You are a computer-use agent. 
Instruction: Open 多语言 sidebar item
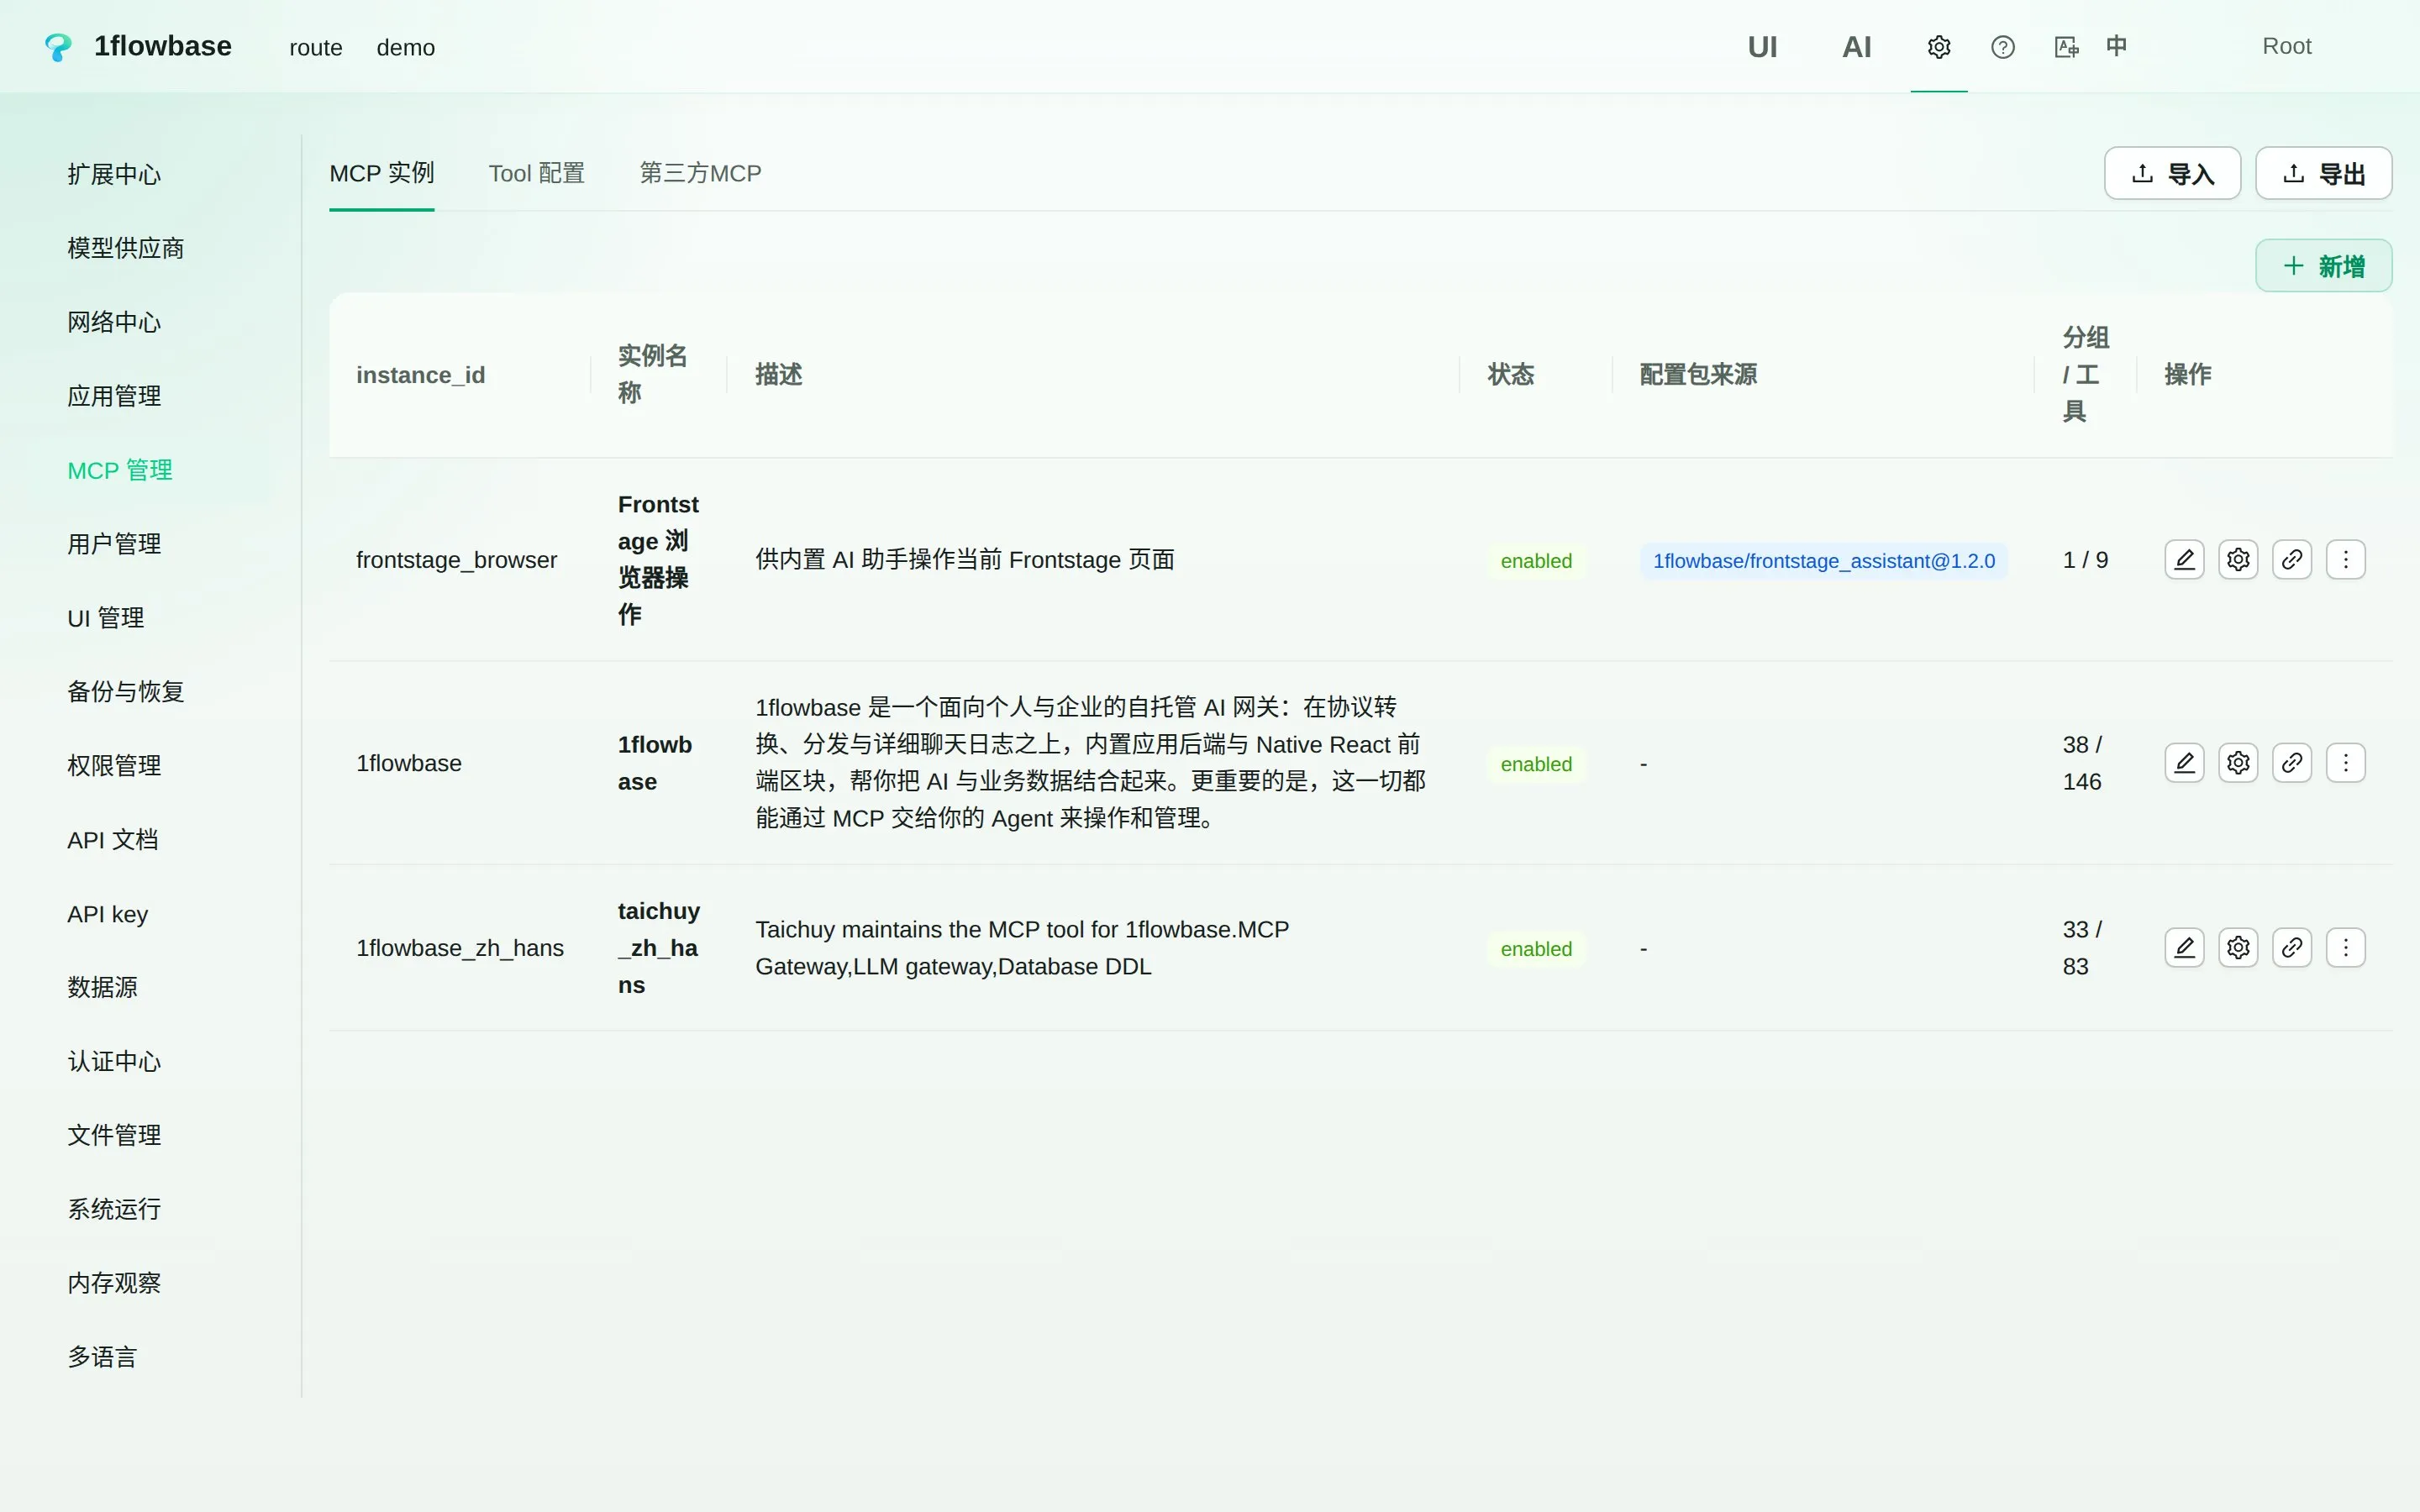click(102, 1357)
